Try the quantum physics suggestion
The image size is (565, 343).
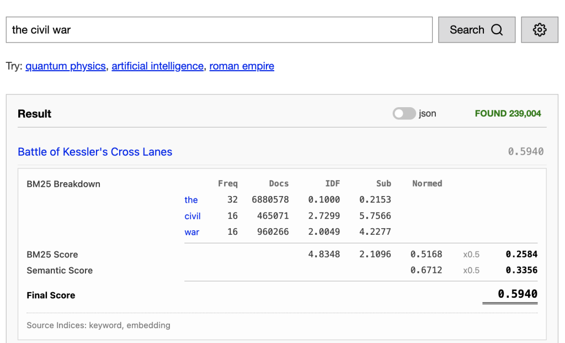[x=66, y=66]
